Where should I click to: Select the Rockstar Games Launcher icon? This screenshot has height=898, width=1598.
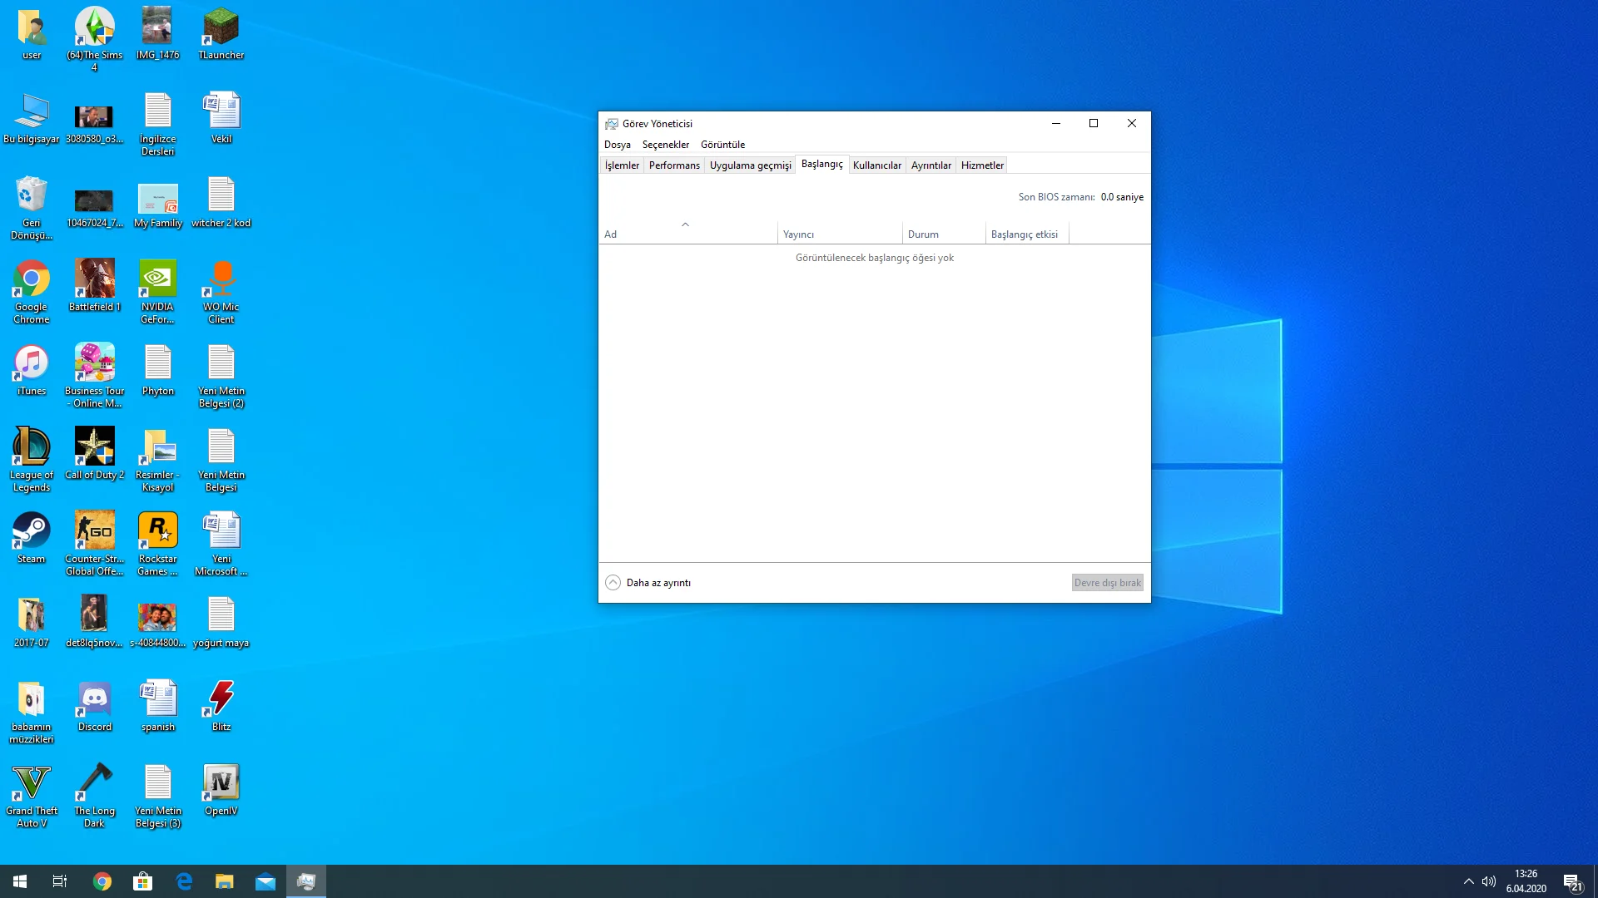(x=157, y=531)
